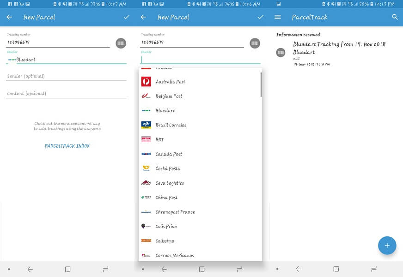Choose Correos Mexicanos courier option
The height and width of the screenshot is (277, 403).
tap(200, 255)
